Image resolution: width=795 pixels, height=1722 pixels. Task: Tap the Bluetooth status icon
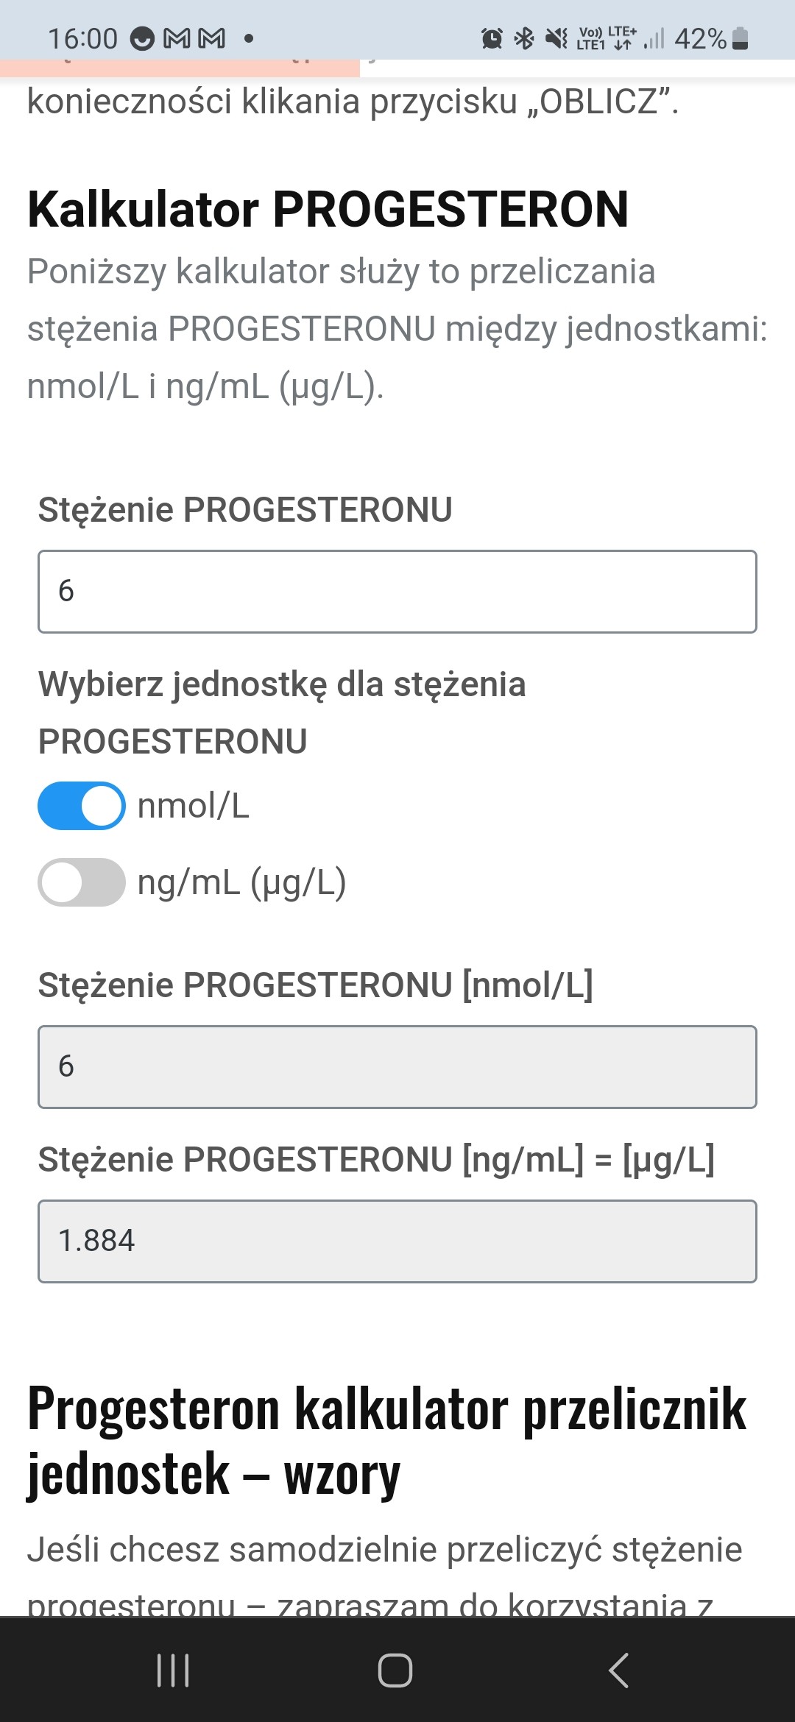(524, 38)
